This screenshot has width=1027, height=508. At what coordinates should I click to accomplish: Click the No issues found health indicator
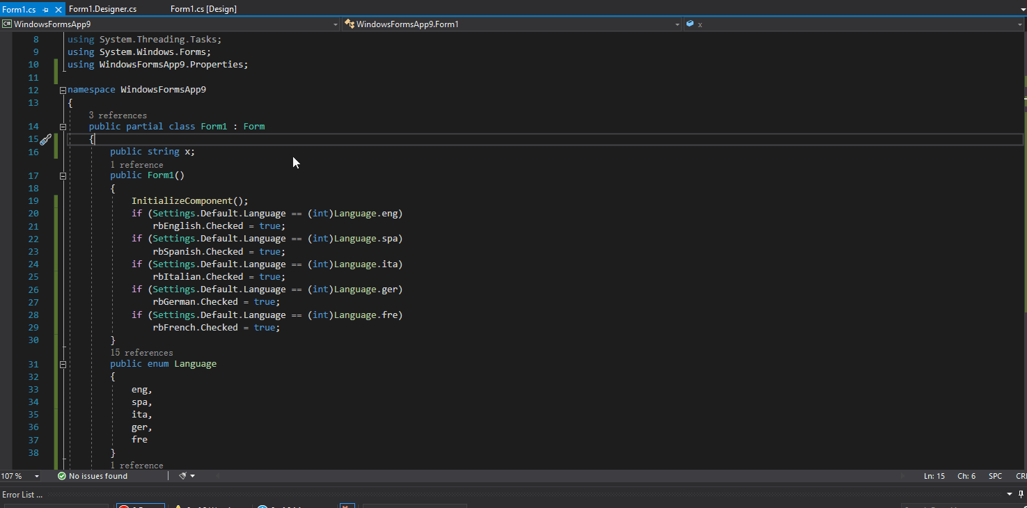point(93,476)
